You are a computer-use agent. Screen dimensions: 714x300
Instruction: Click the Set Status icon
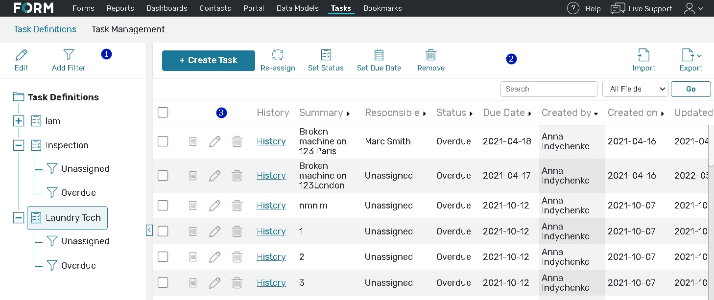point(326,55)
